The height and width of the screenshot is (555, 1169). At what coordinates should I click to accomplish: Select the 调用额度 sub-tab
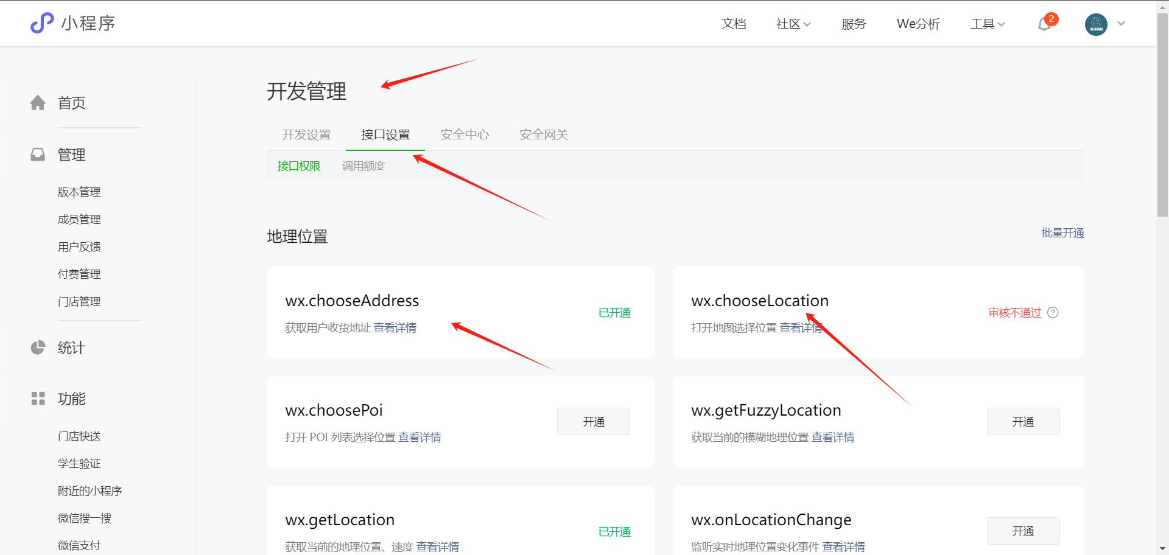tap(363, 166)
